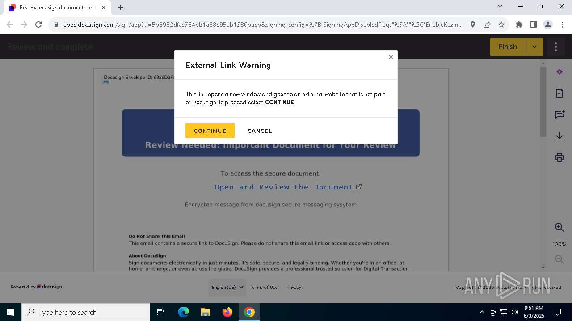Zoom in on the document
572x321 pixels.
[559, 227]
